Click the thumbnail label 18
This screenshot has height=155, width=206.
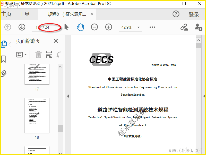tap(37, 137)
